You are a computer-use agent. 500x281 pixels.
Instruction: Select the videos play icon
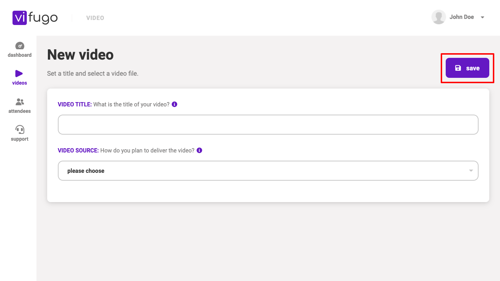tap(19, 74)
